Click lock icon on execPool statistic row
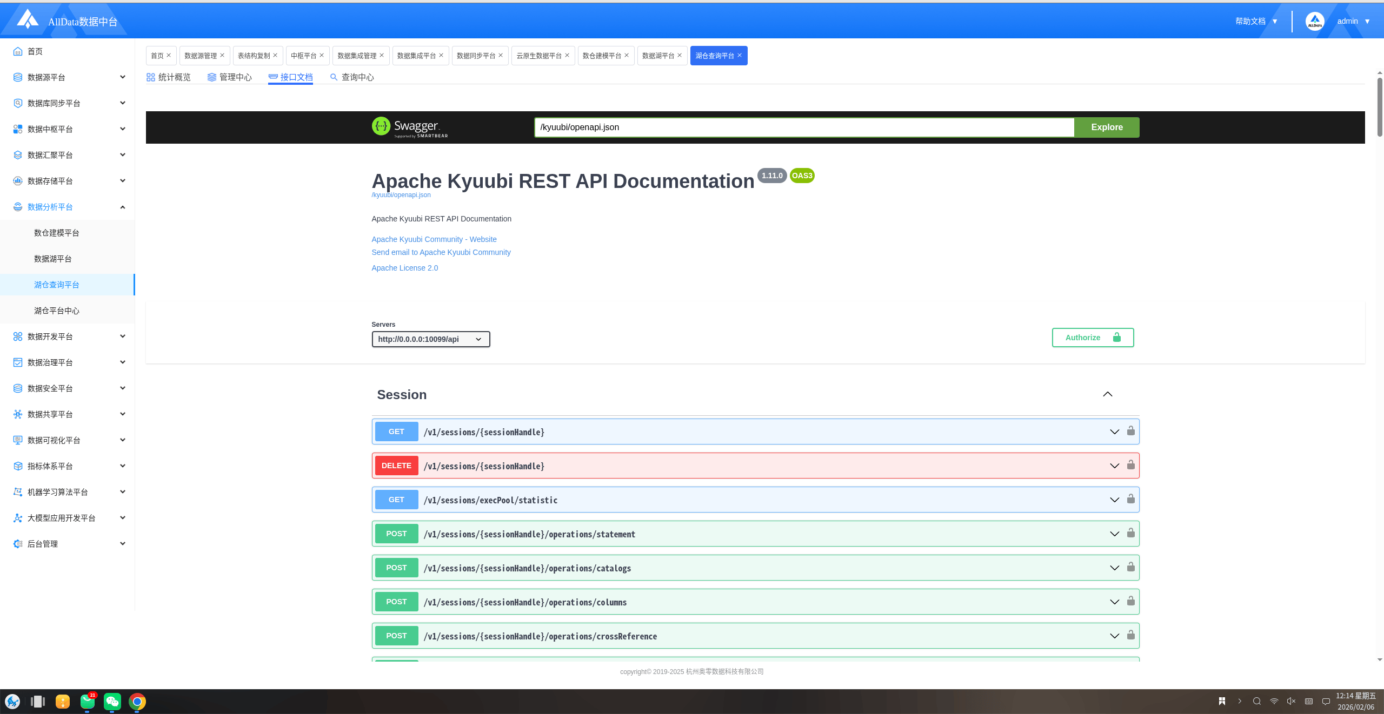Screen dimensions: 1384x714 coord(1130,499)
